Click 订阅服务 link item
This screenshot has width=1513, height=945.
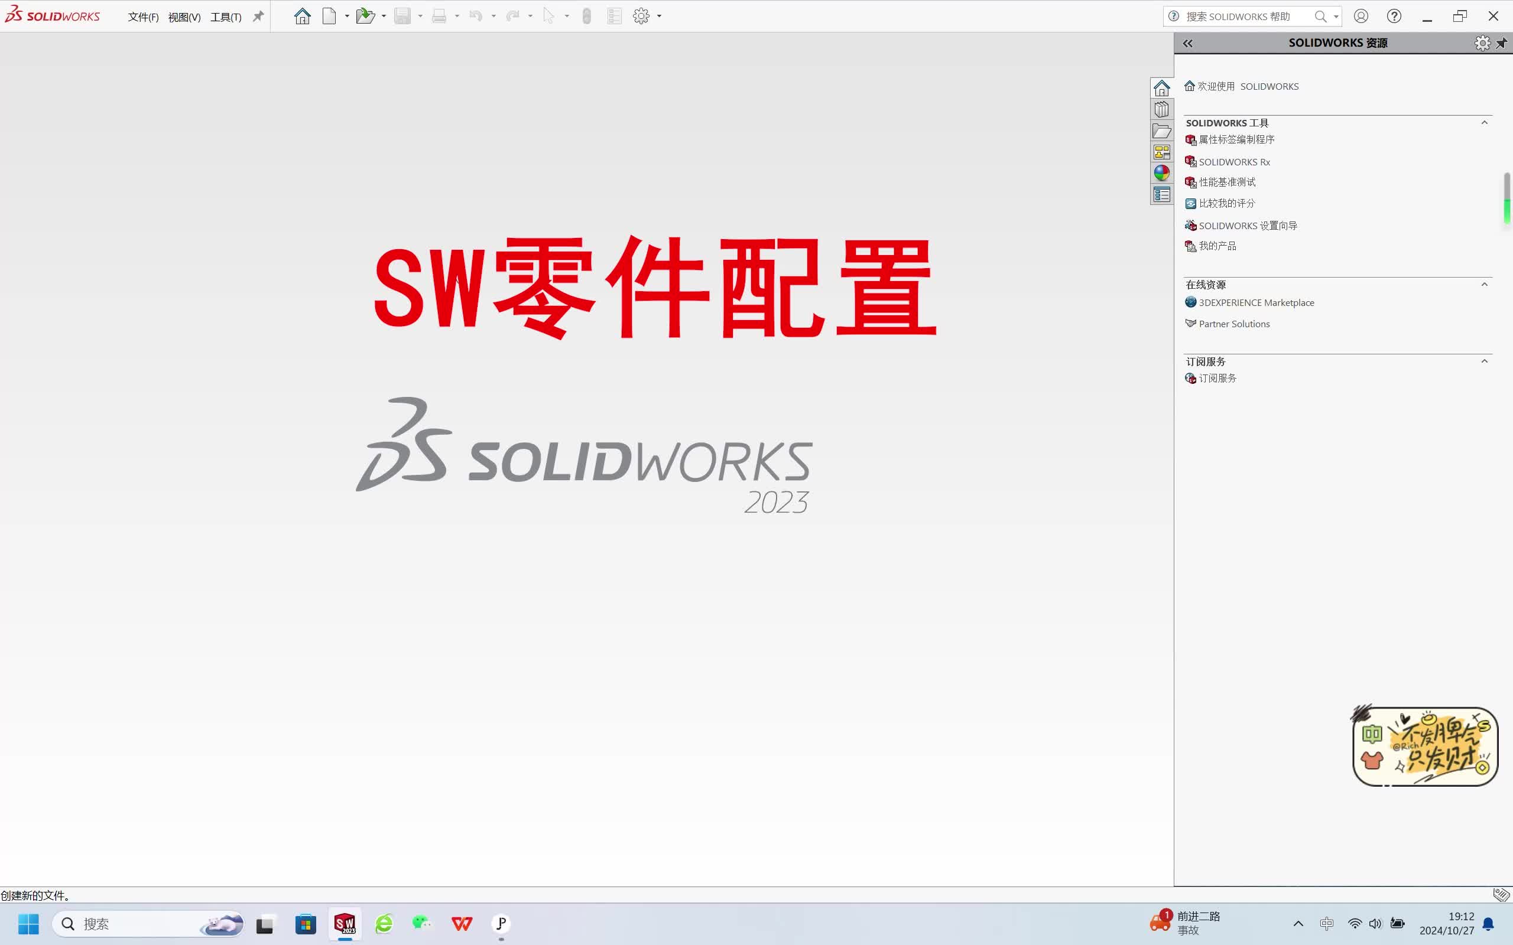click(1211, 378)
